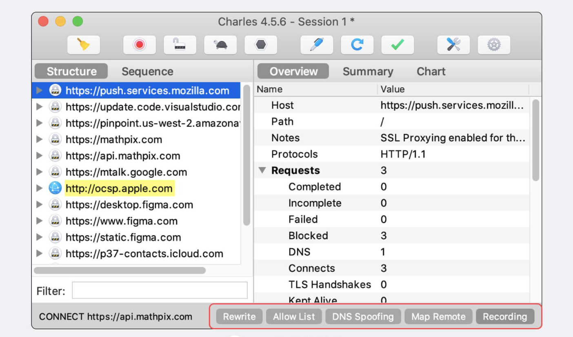Click lock icon beside static.figma.com
Image resolution: width=573 pixels, height=337 pixels.
click(55, 237)
